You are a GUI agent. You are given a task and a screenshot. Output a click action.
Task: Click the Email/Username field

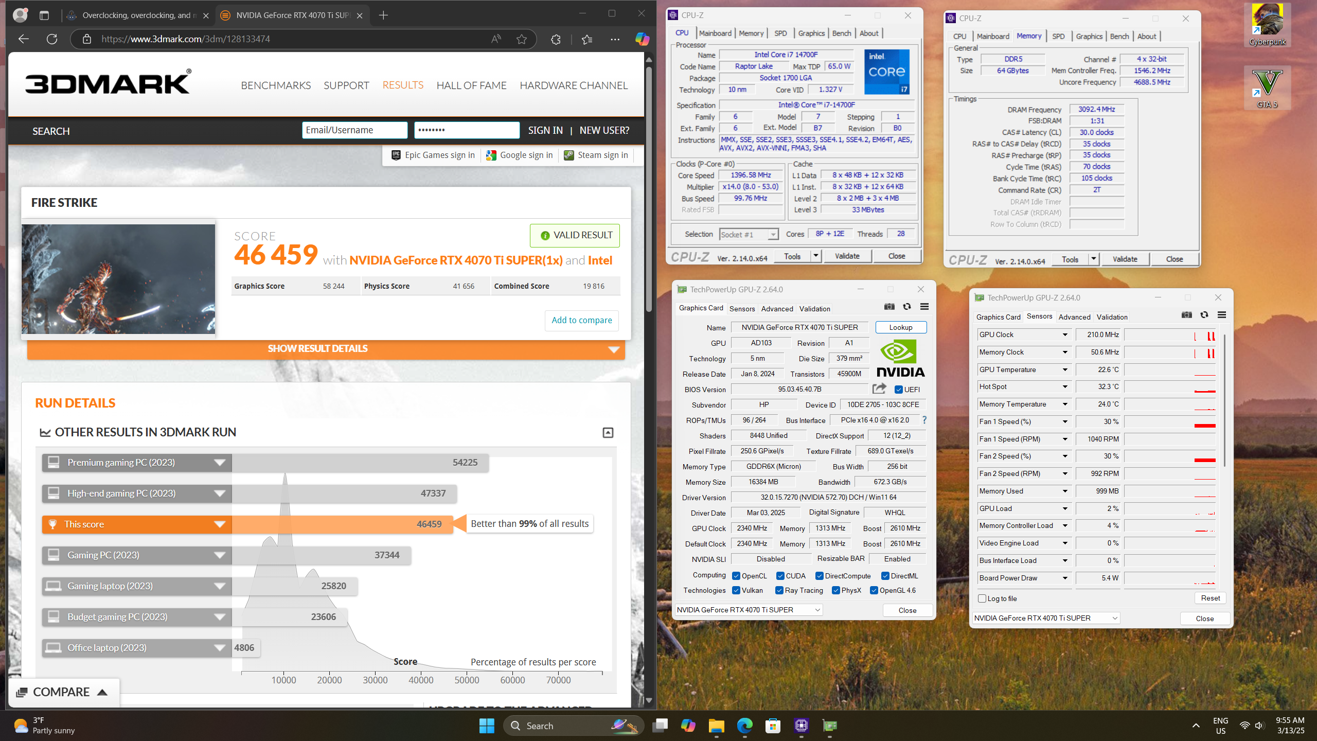coord(355,130)
